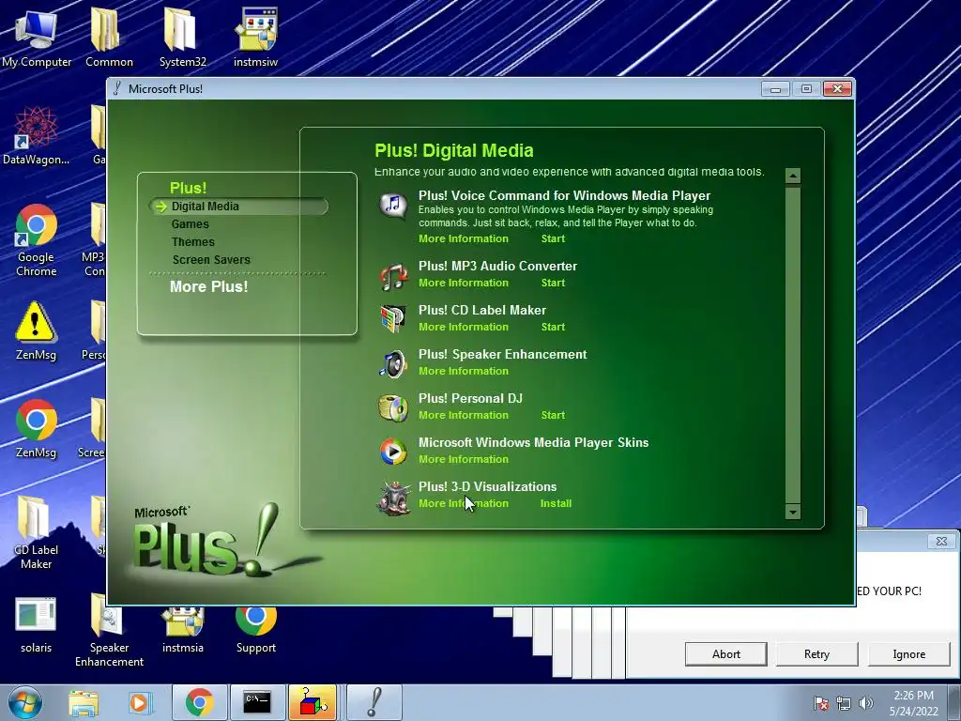Select Themes in the Plus! menu
961x721 pixels.
tap(193, 241)
